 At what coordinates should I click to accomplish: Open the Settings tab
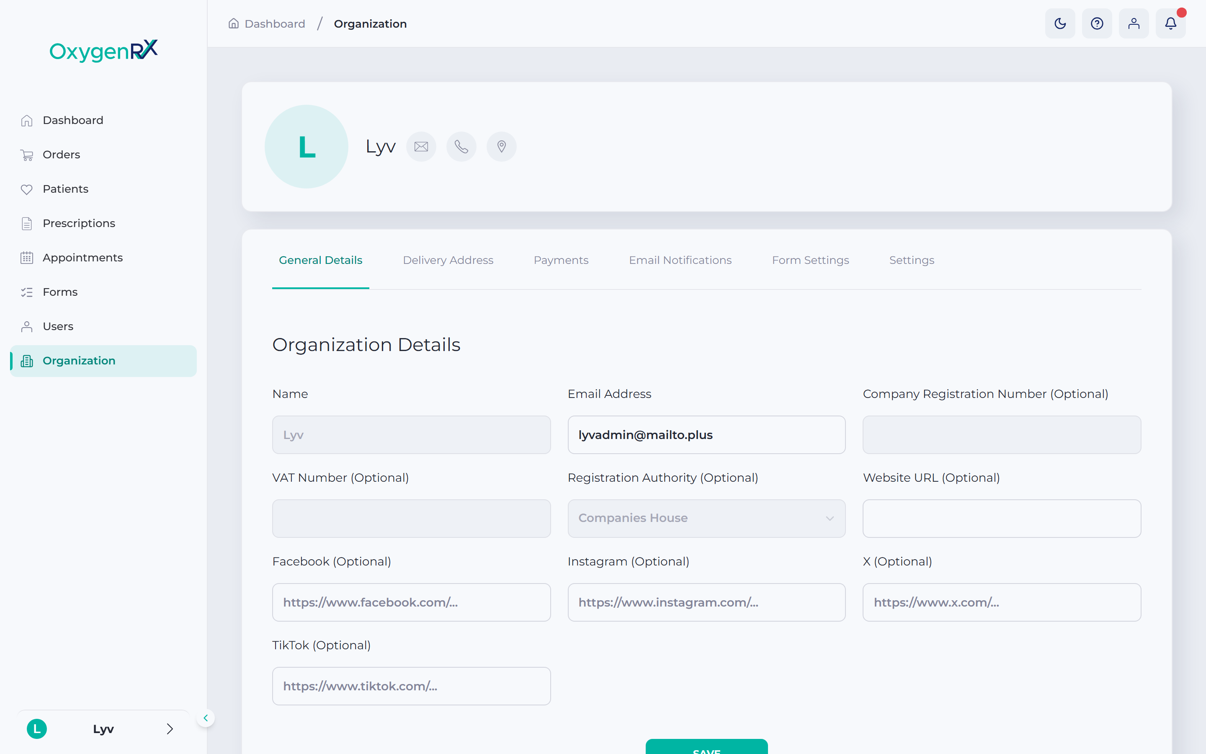(912, 260)
